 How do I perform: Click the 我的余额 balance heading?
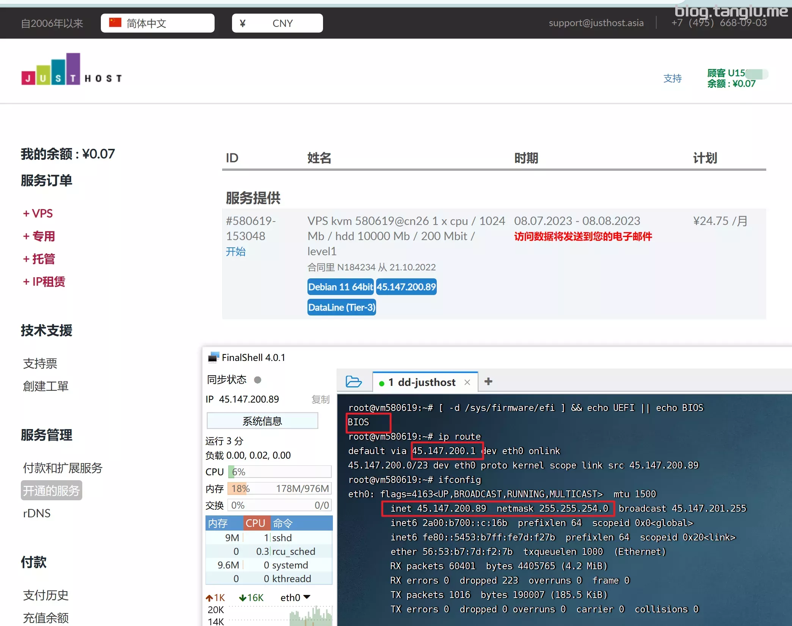click(67, 154)
